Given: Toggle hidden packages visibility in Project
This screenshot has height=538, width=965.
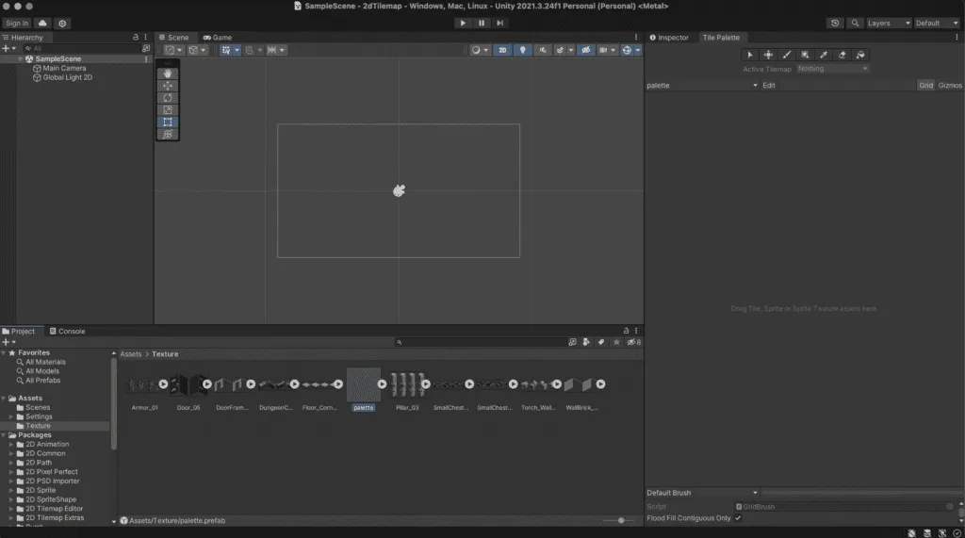Looking at the screenshot, I should pyautogui.click(x=634, y=342).
